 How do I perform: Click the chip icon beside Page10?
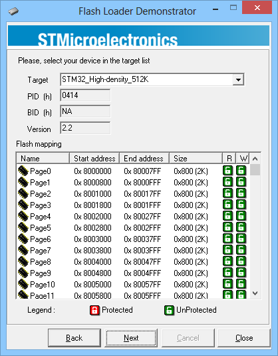(23, 284)
